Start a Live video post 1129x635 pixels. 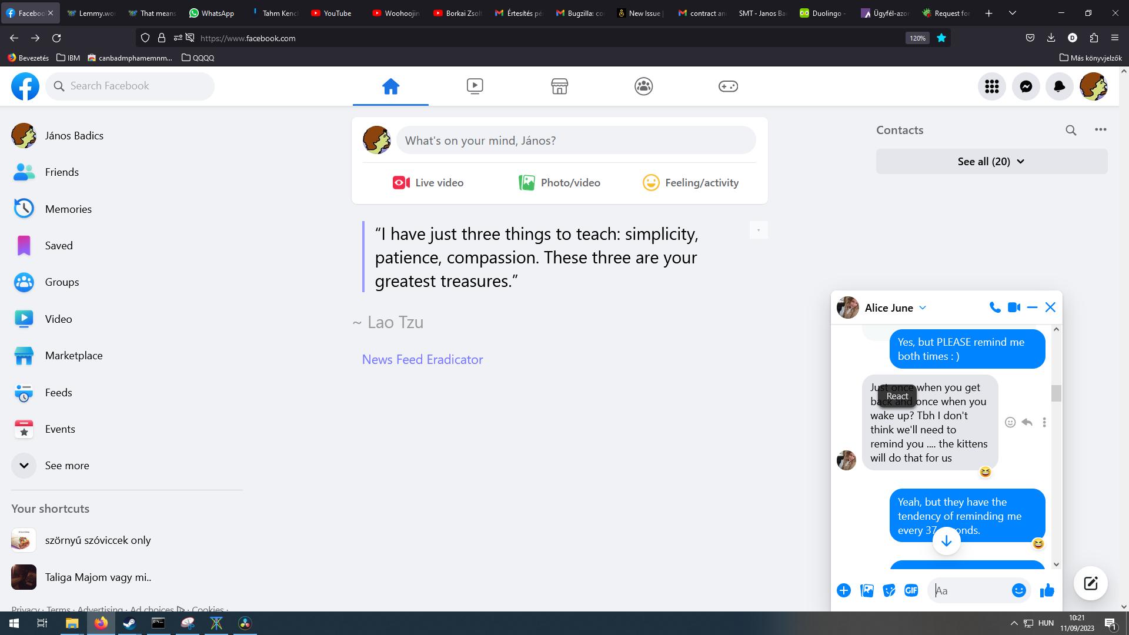tap(428, 182)
